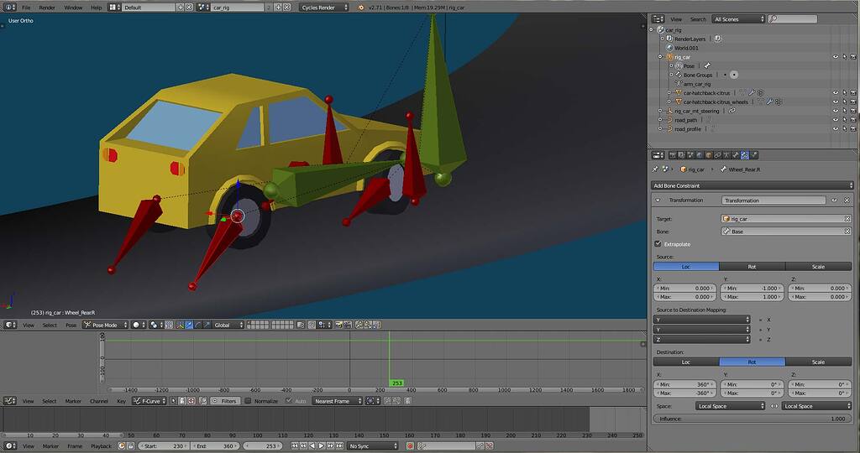
Task: Open the Window menu
Action: point(73,7)
